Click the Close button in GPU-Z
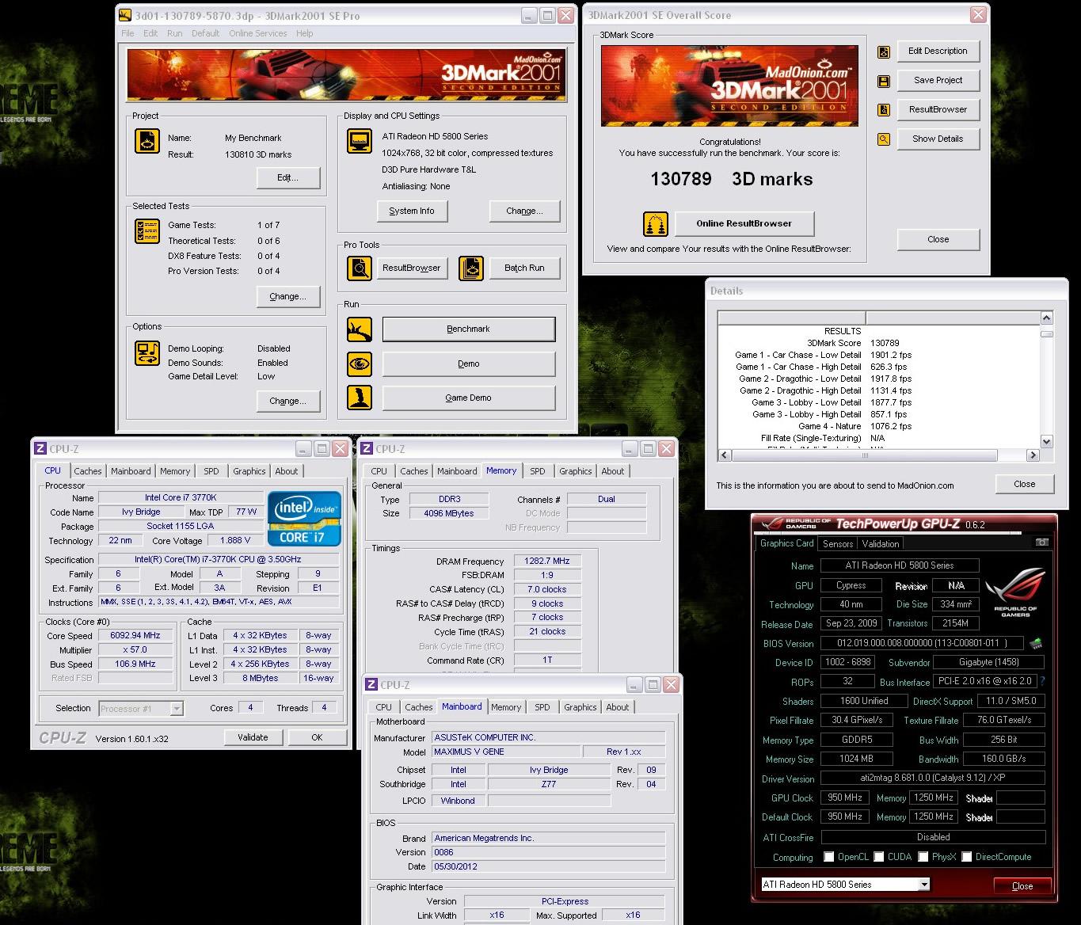Screen dimensions: 1081x925 tap(1022, 886)
